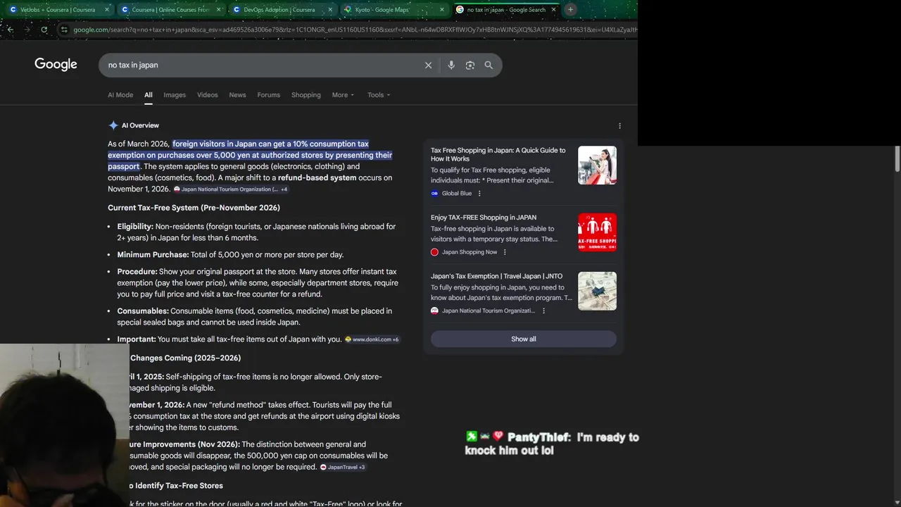Image resolution: width=901 pixels, height=507 pixels.
Task: Click the 'Procedure:' bullet label
Action: [x=137, y=272]
